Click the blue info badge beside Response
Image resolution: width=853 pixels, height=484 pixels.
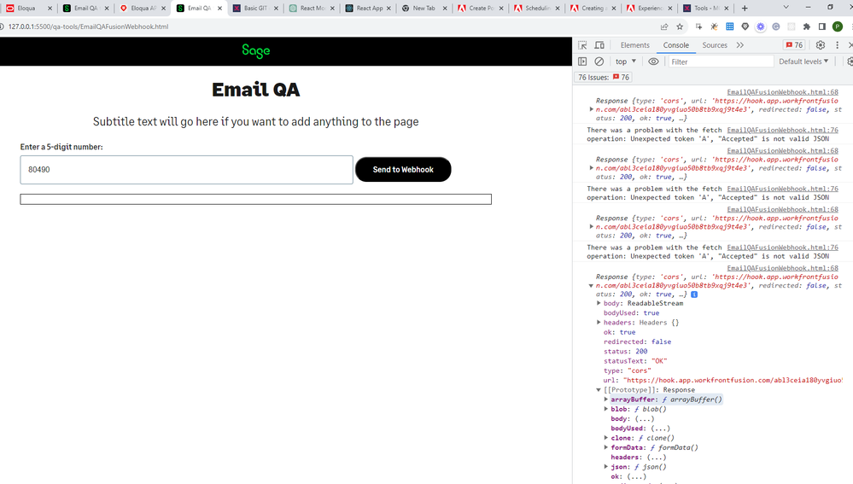click(694, 294)
